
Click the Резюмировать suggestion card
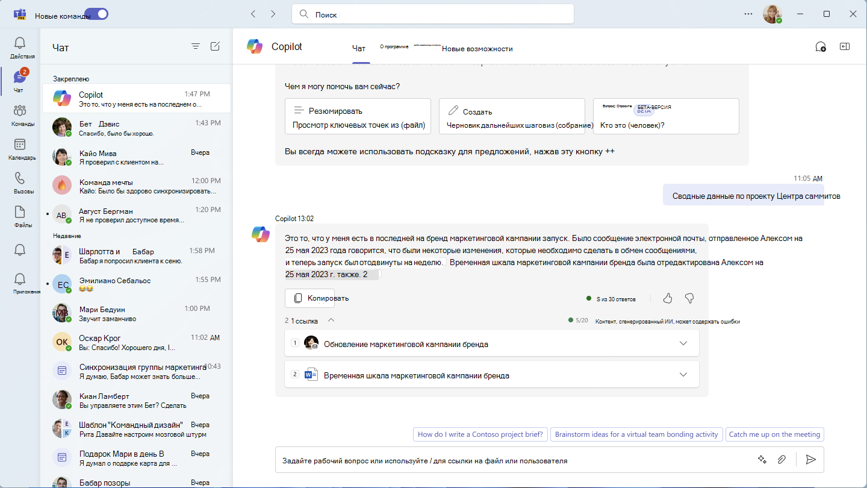358,116
